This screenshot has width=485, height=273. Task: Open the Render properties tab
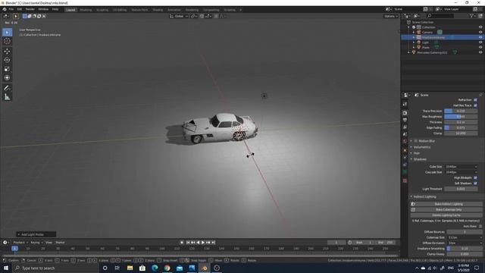pyautogui.click(x=405, y=113)
